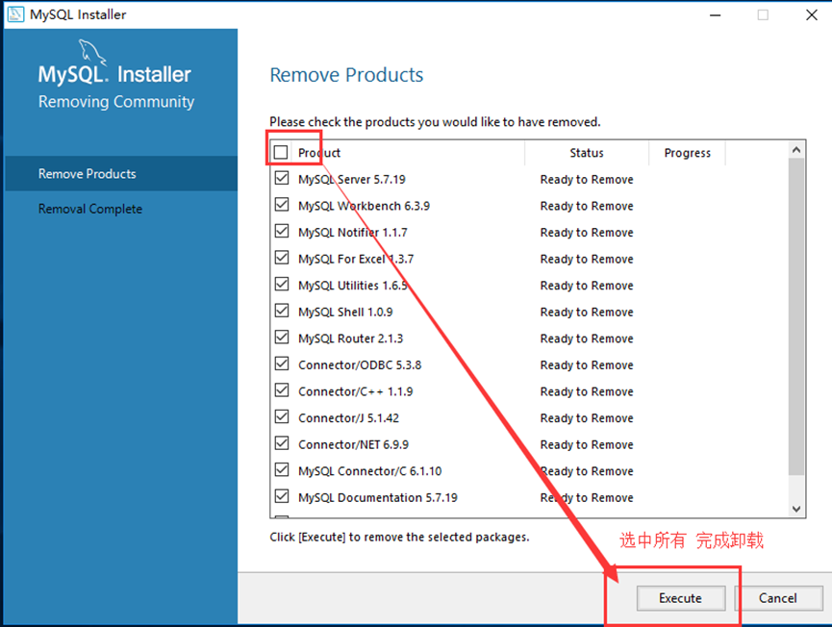Uncheck MySQL Documentation 5.7.19 checkbox
This screenshot has width=832, height=627.
click(282, 496)
